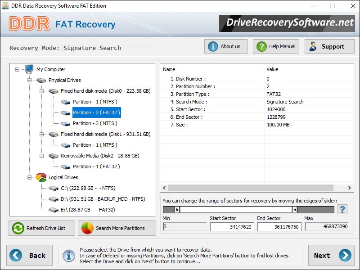Click the Partition - 3 NTFS icon
This screenshot has width=360, height=270.
(66, 123)
